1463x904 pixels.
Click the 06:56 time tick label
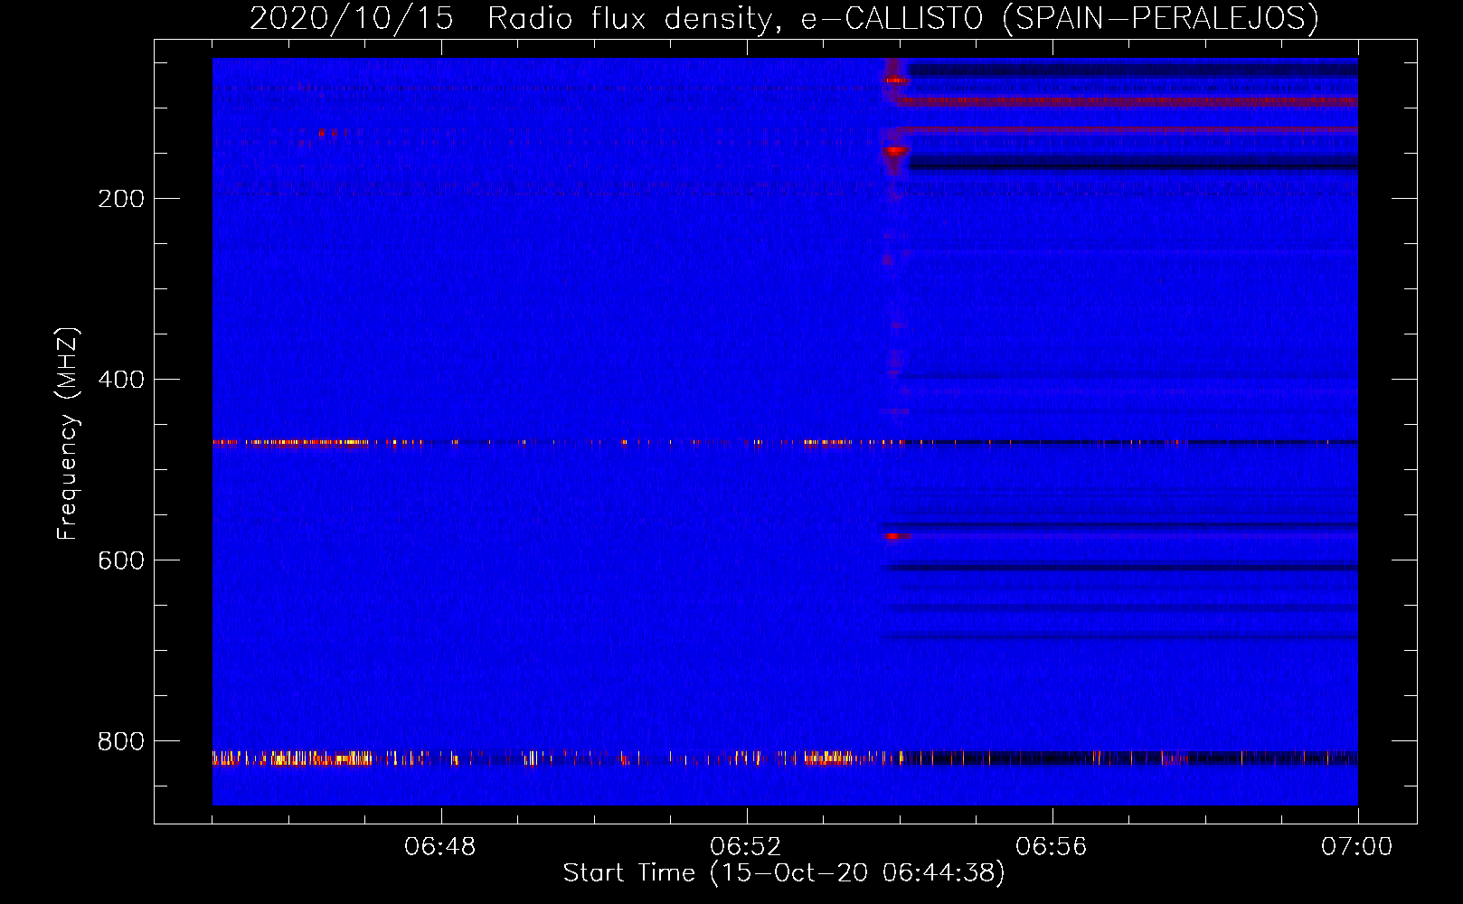tap(1052, 847)
